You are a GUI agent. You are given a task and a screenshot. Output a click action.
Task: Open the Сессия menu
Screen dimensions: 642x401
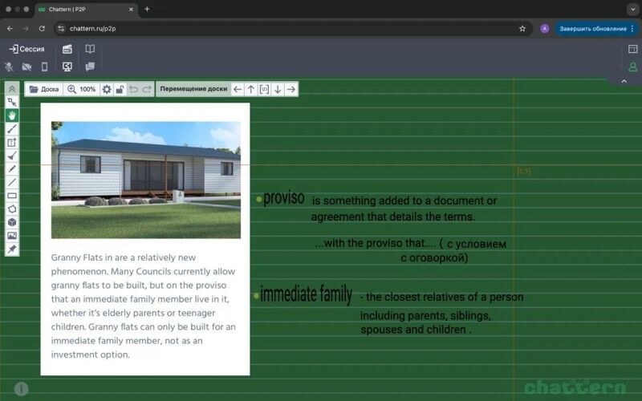26,49
